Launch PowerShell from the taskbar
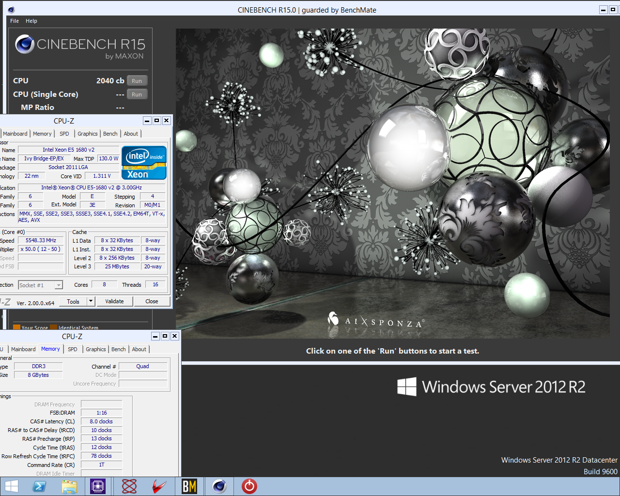This screenshot has height=496, width=620. pyautogui.click(x=39, y=486)
